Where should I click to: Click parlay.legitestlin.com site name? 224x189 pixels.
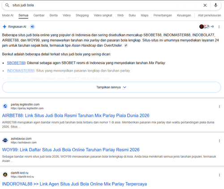pos(25,105)
